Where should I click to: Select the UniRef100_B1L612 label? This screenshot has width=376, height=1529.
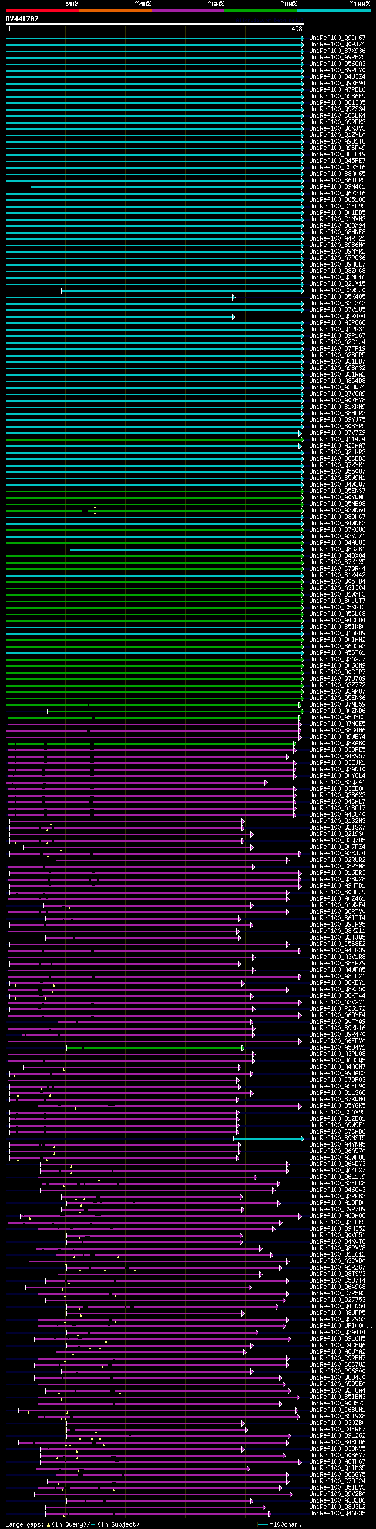[x=337, y=1255]
